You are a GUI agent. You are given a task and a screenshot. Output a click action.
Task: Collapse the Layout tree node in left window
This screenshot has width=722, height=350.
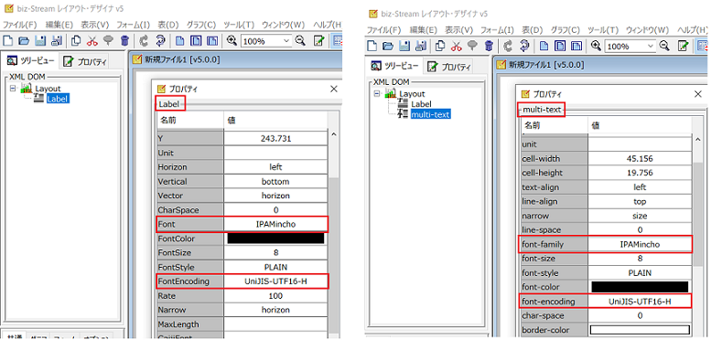pos(13,88)
